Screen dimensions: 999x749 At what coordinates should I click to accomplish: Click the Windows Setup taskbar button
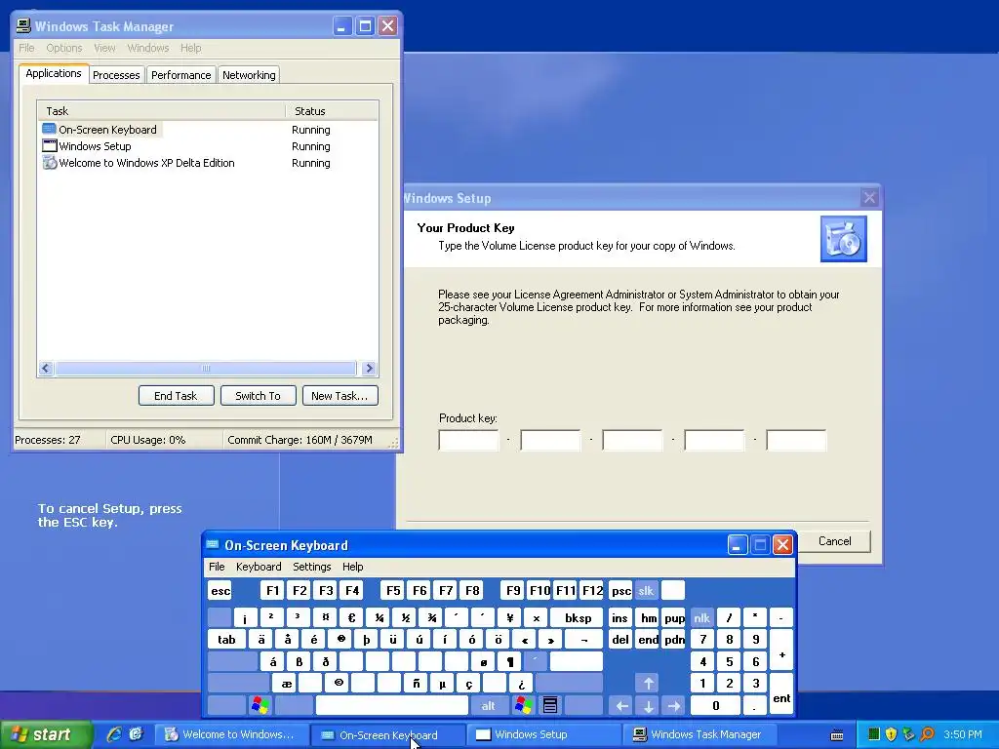tap(543, 734)
